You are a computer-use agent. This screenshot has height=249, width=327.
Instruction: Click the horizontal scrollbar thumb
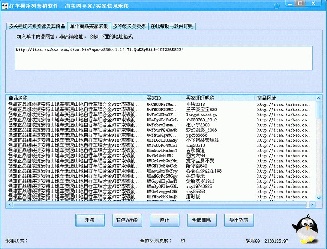pos(159,204)
